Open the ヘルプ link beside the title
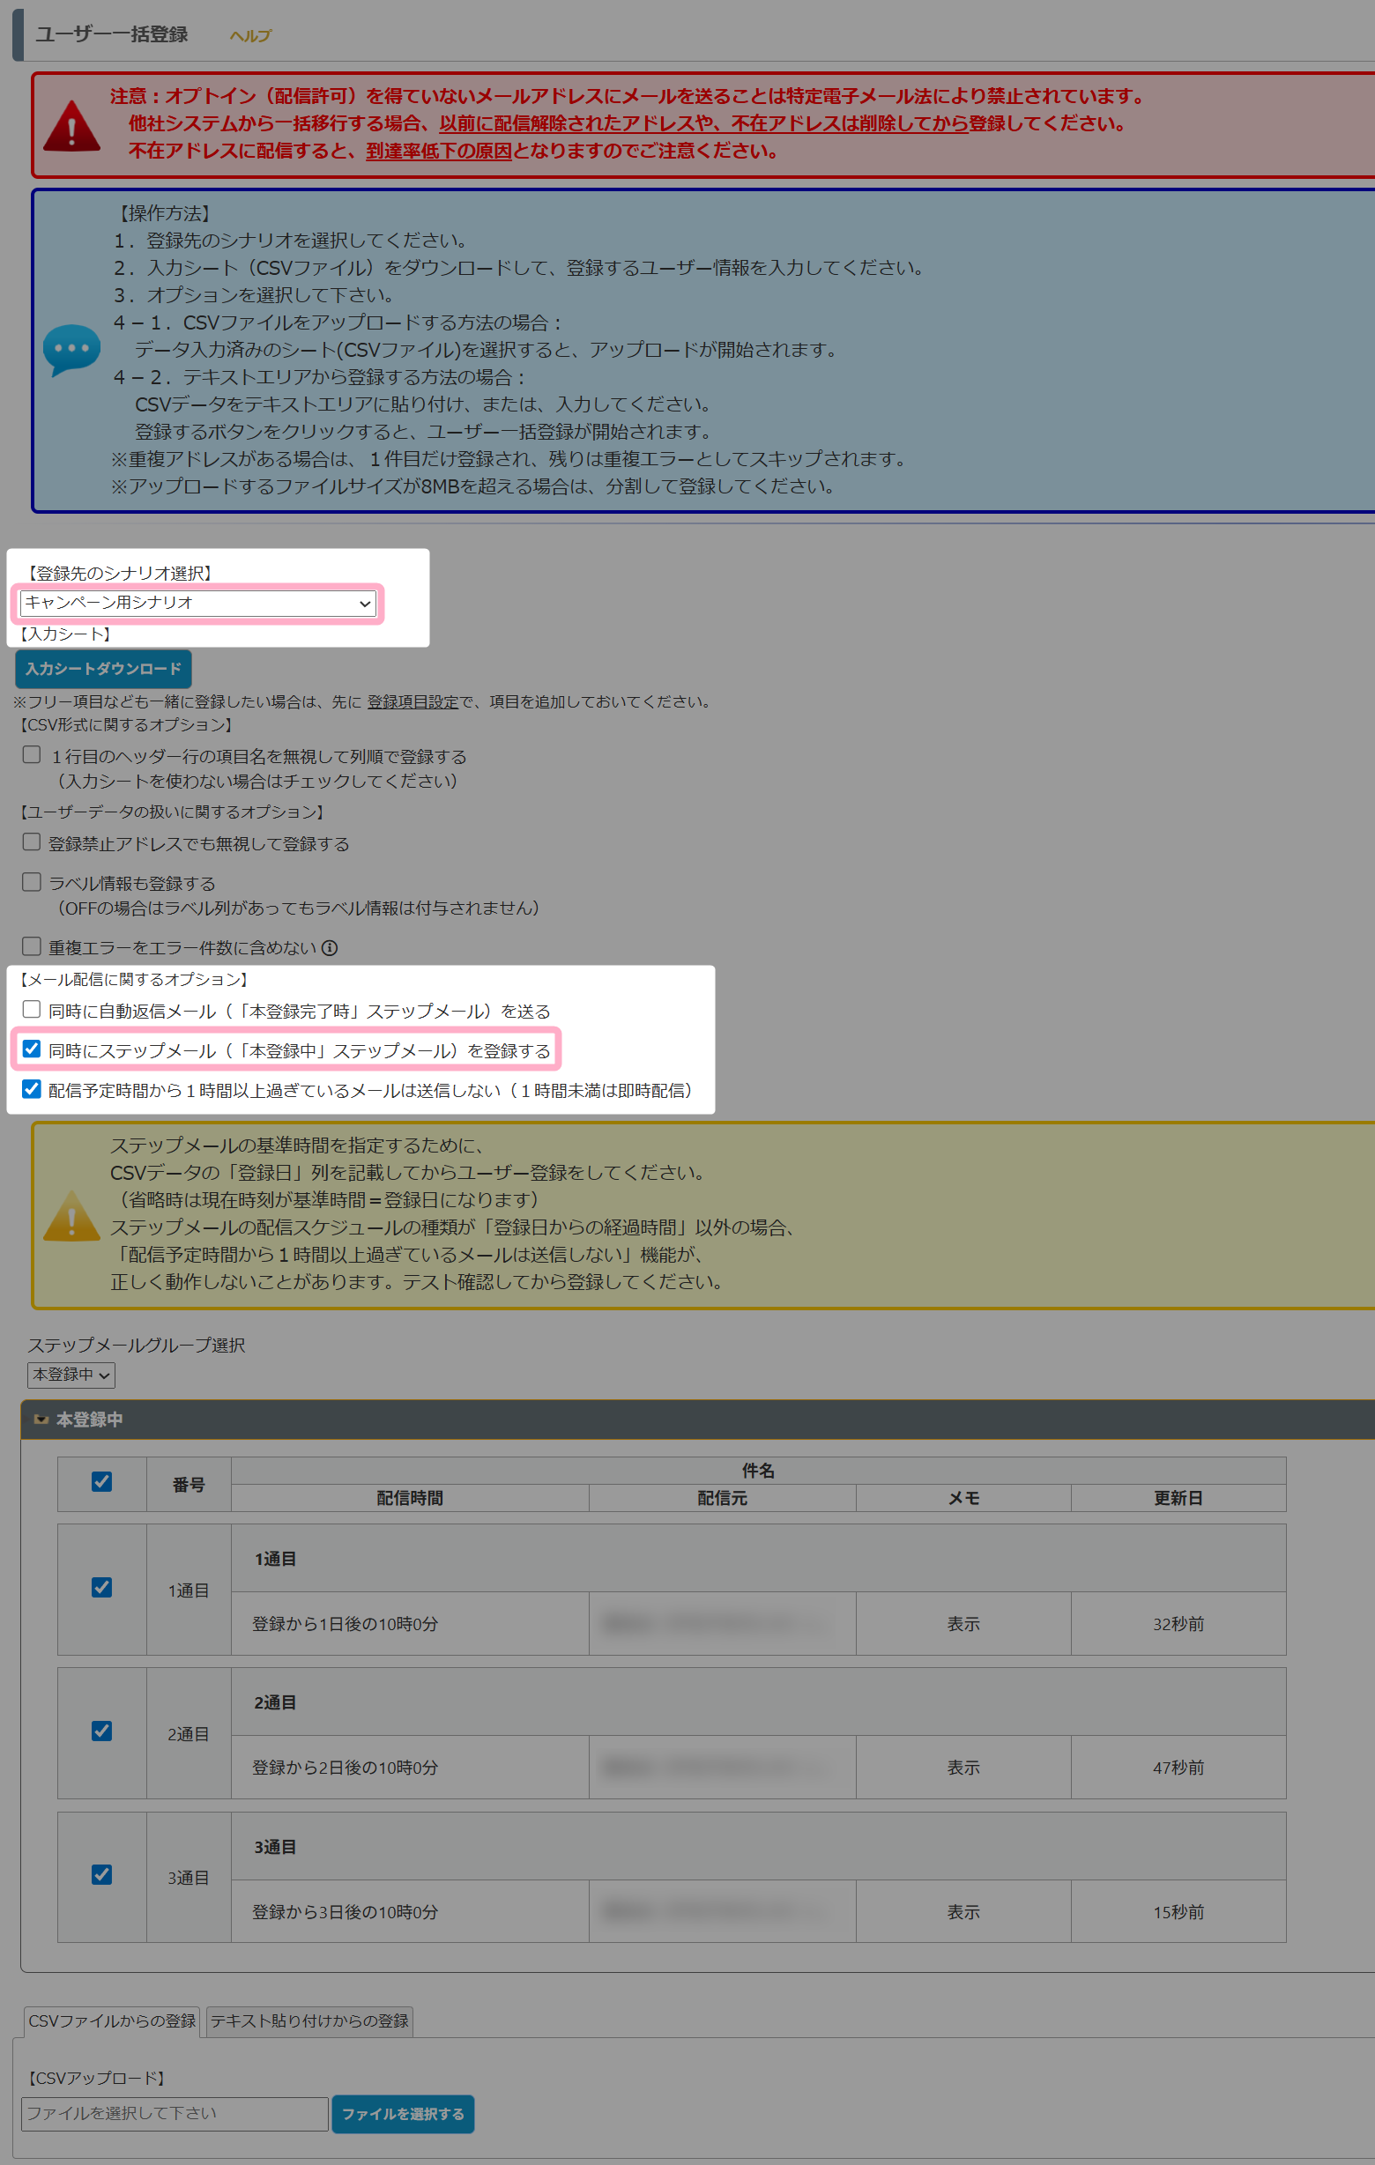 click(x=250, y=36)
